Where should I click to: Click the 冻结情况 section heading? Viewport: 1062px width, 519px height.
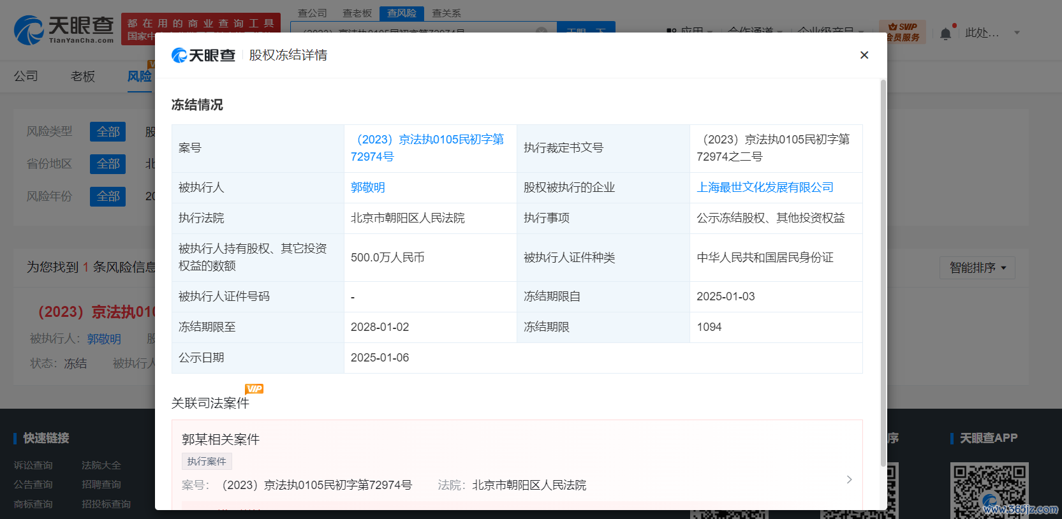pos(197,105)
